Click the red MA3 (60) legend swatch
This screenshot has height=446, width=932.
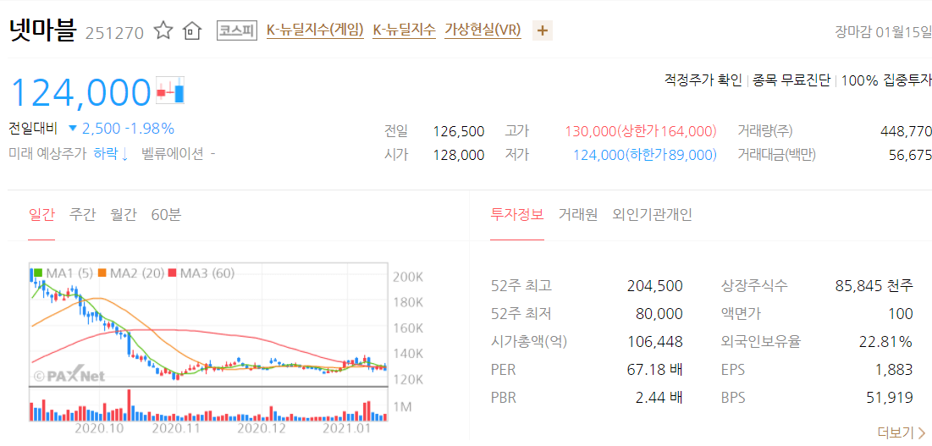tap(173, 273)
